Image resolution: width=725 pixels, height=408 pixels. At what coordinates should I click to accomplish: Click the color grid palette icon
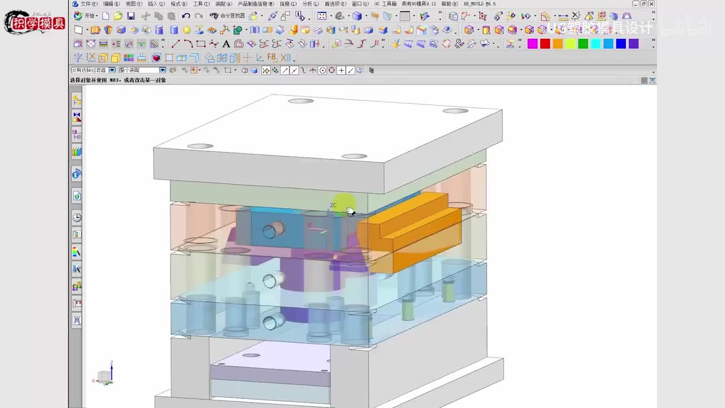129,57
